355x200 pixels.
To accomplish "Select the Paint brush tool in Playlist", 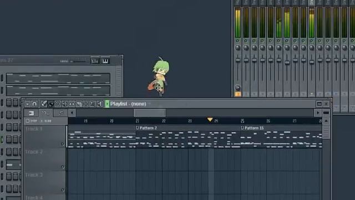I will pyautogui.click(x=51, y=104).
